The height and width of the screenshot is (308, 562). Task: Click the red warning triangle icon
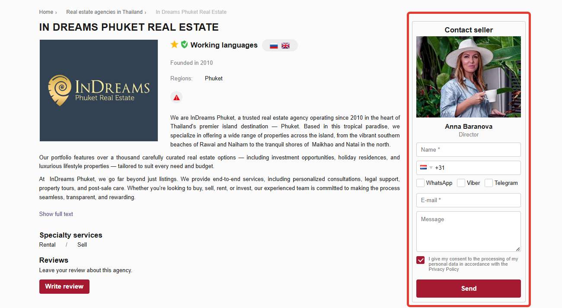click(176, 98)
